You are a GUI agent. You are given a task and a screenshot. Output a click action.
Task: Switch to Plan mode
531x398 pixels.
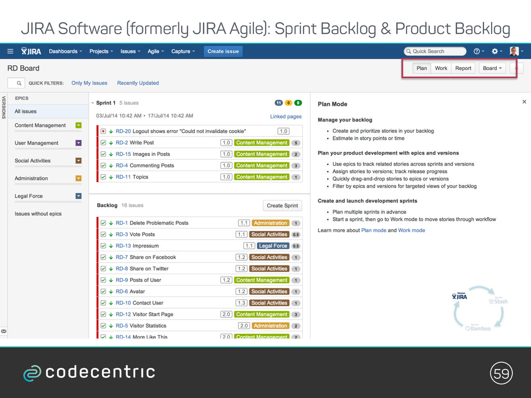coord(422,68)
